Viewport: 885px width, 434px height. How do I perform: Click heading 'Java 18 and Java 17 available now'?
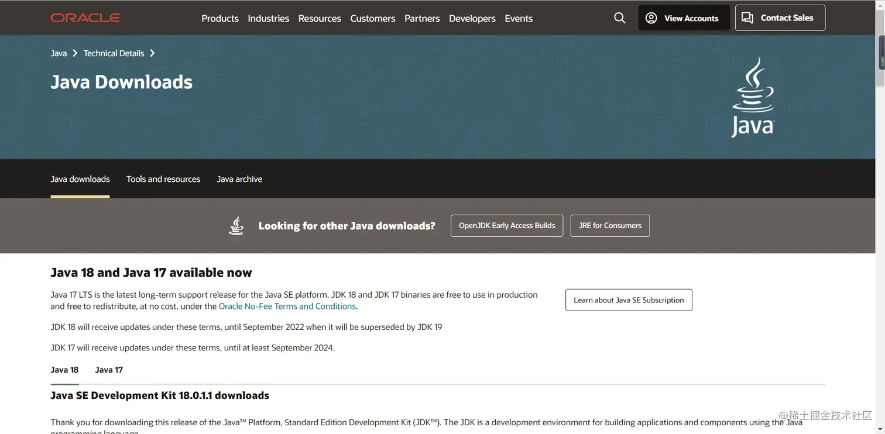[x=151, y=273]
